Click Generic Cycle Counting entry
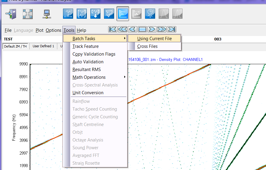The width and height of the screenshot is (266, 170). pos(95,117)
